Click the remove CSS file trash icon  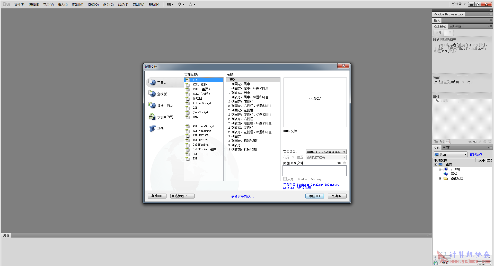(345, 163)
